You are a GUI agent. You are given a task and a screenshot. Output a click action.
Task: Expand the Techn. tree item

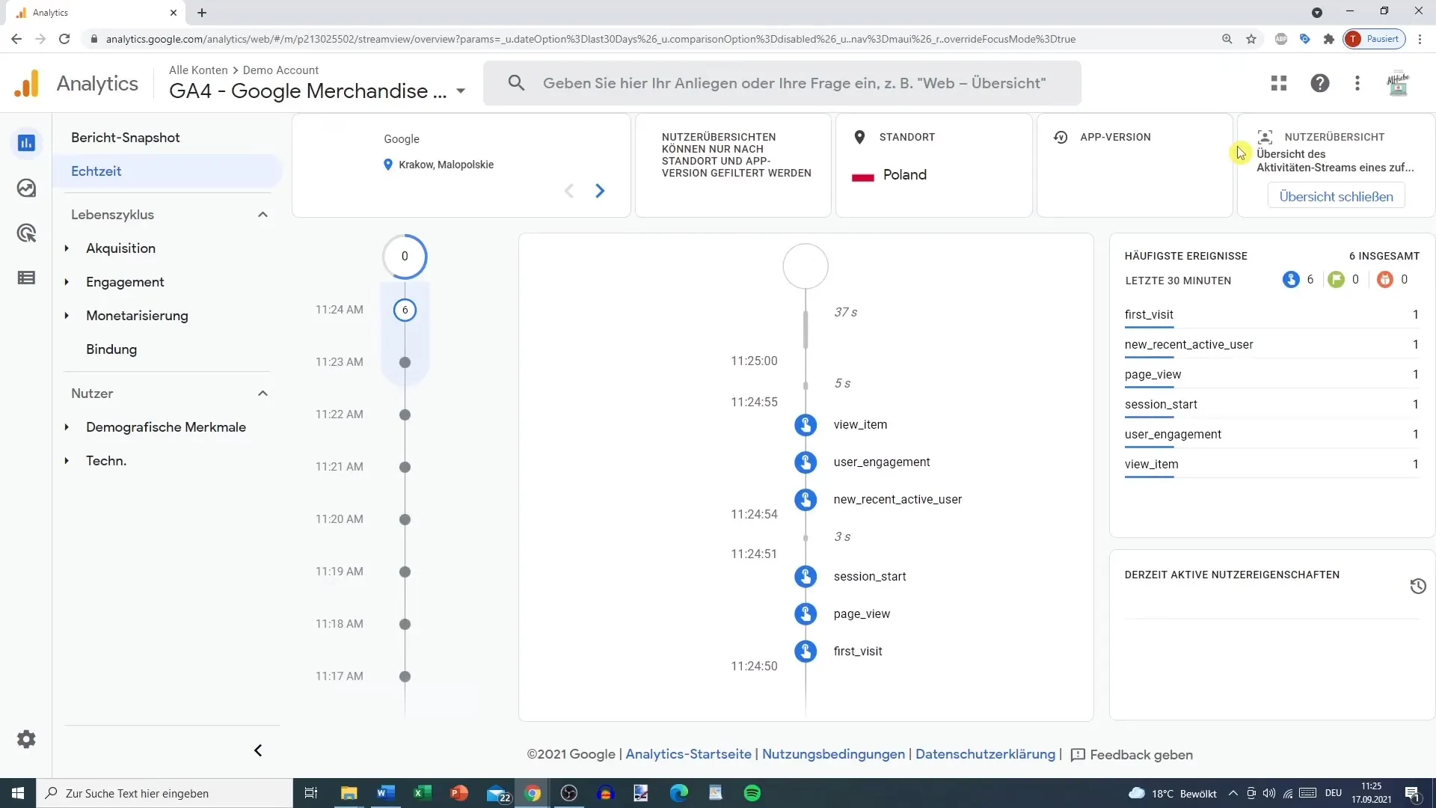pos(67,461)
